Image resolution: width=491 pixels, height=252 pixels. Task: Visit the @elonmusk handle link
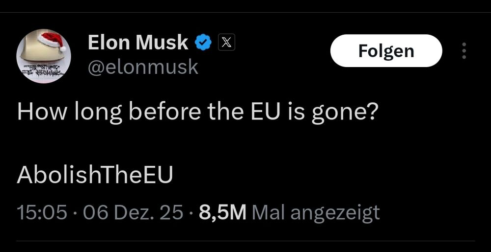(x=143, y=66)
